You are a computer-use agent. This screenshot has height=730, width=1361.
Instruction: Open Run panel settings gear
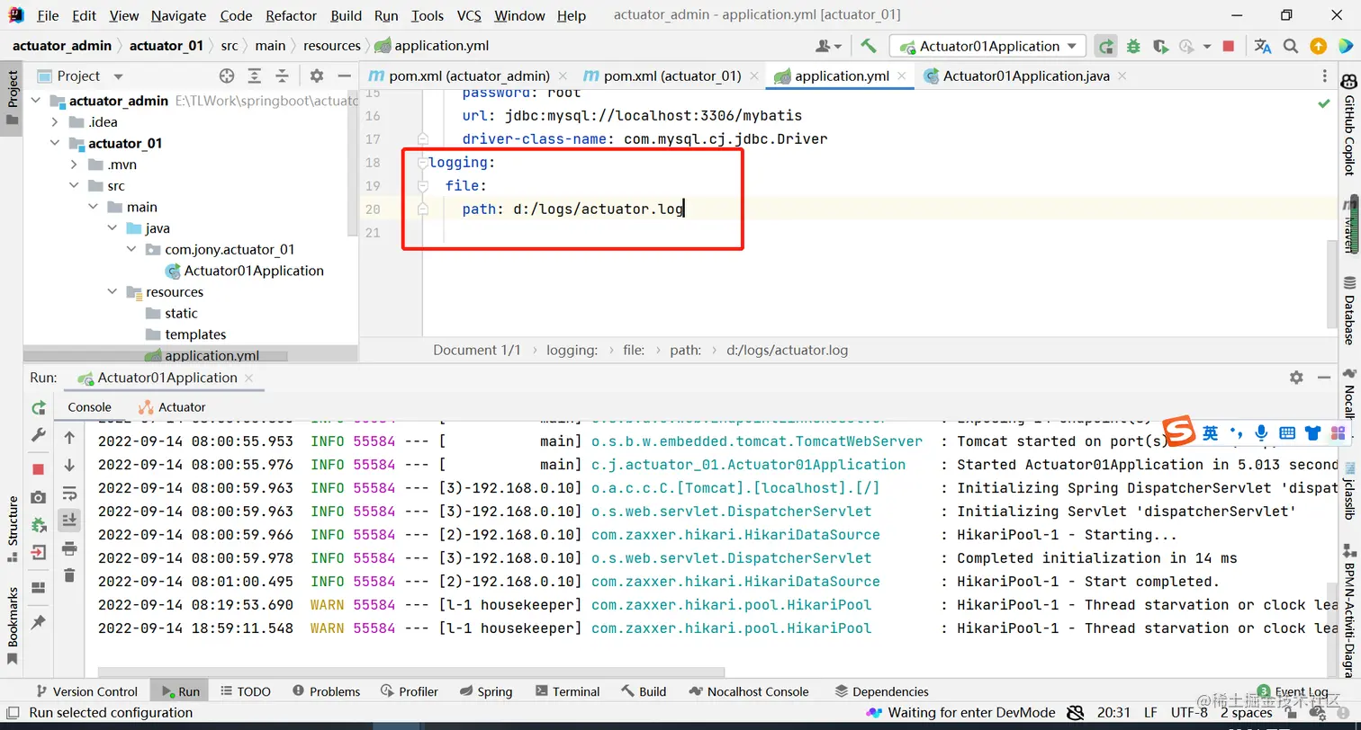pyautogui.click(x=1296, y=378)
